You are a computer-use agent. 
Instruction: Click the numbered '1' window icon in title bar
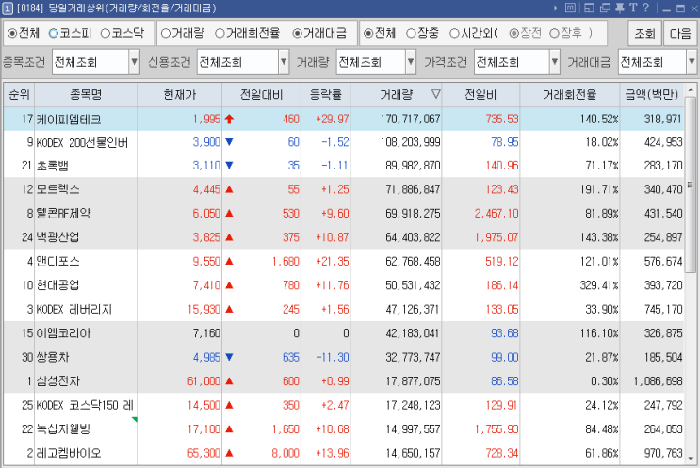pos(8,8)
